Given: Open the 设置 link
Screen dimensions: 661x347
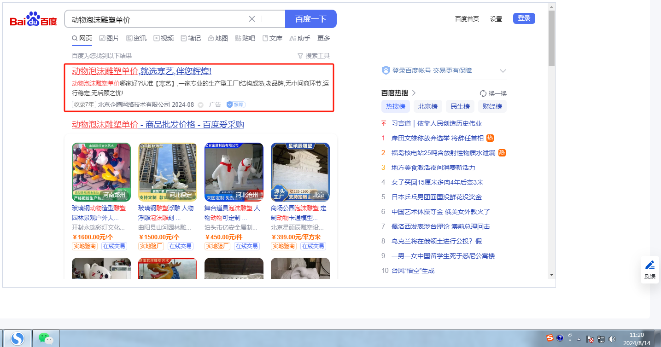Looking at the screenshot, I should click(496, 19).
